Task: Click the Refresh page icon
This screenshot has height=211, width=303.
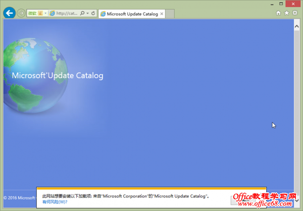Action: pyautogui.click(x=93, y=13)
